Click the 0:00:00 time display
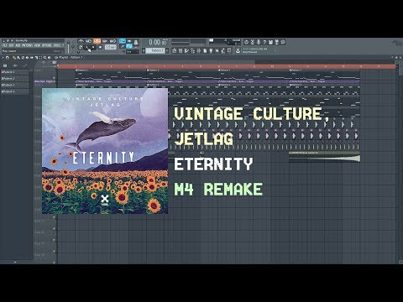403x302 pixels. click(x=159, y=42)
